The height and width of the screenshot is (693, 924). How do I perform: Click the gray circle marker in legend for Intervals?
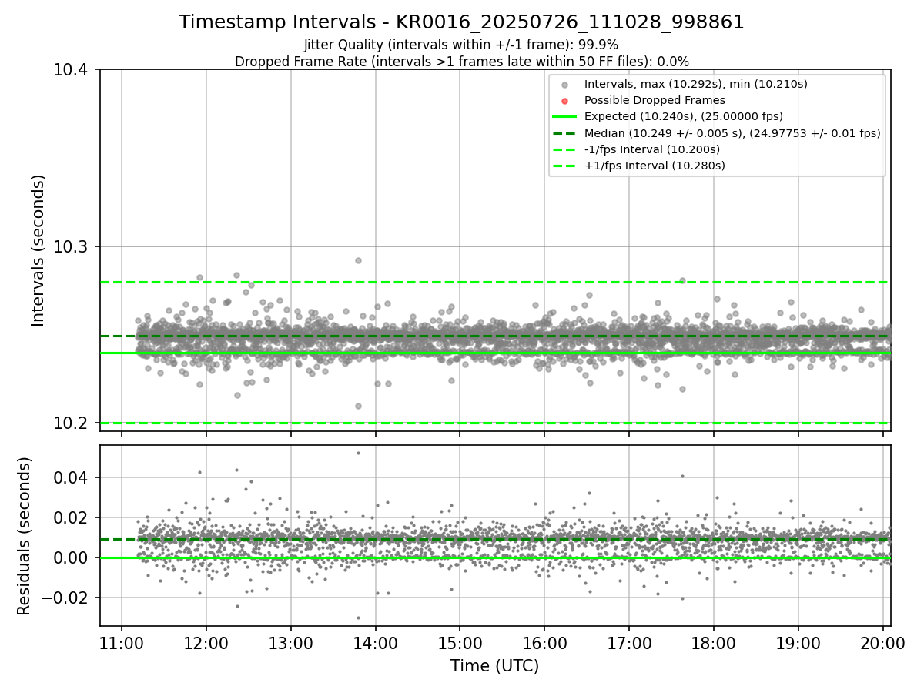pyautogui.click(x=564, y=85)
